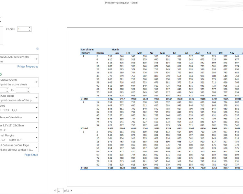Open the Collated options dropdown
Screen dimensions: 243x194
(19, 108)
